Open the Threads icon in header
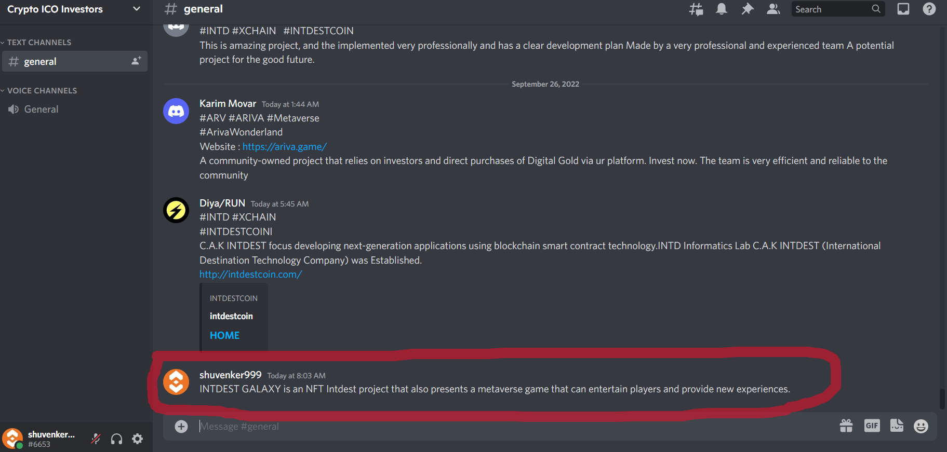Image resolution: width=947 pixels, height=452 pixels. click(696, 9)
